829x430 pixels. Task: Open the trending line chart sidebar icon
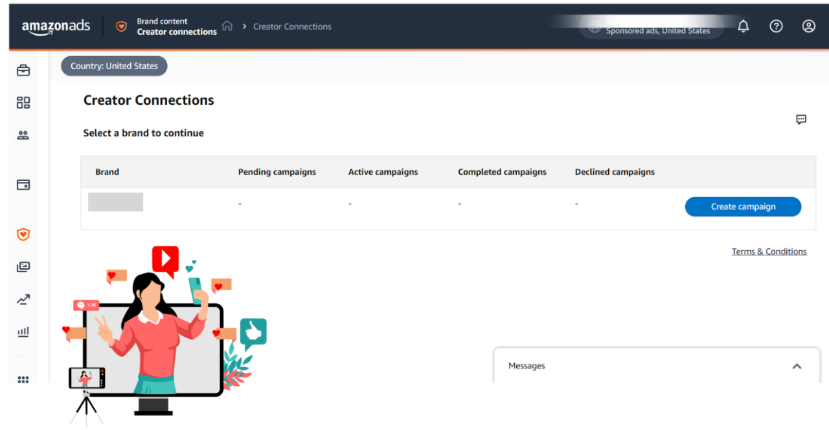tap(23, 299)
